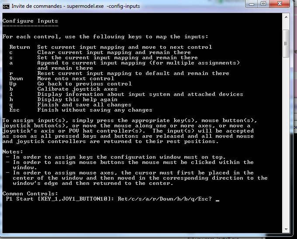Maximize the Invite de commandes window
The height and width of the screenshot is (239, 297).
pyautogui.click(x=263, y=4)
